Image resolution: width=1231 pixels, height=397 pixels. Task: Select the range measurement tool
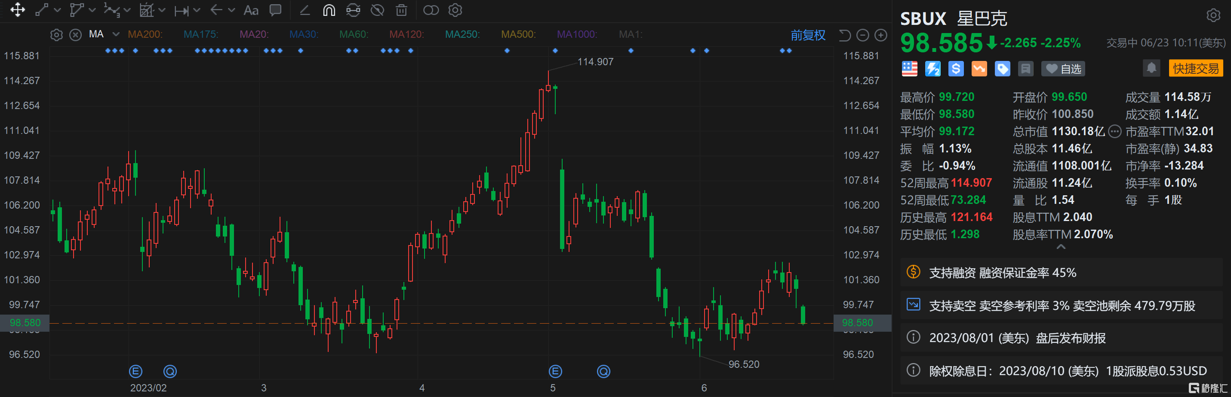182,10
